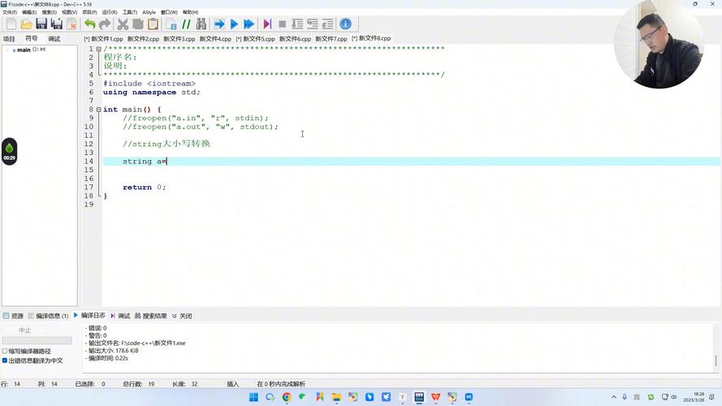Click the binoculars Find icon
The height and width of the screenshot is (406, 722).
pyautogui.click(x=201, y=24)
